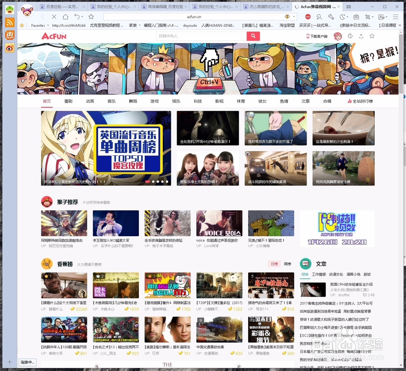This screenshot has height=371, width=406.
Task: Open screenshot tool dropdown arrow
Action: pyautogui.click(x=372, y=17)
